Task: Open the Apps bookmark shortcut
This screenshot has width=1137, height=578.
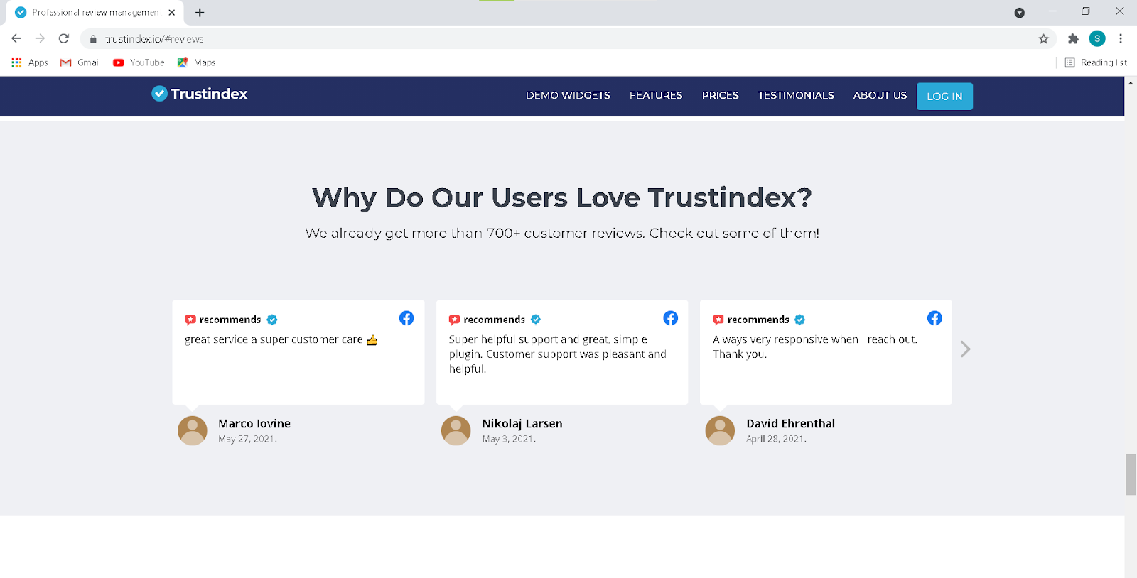Action: pyautogui.click(x=30, y=62)
